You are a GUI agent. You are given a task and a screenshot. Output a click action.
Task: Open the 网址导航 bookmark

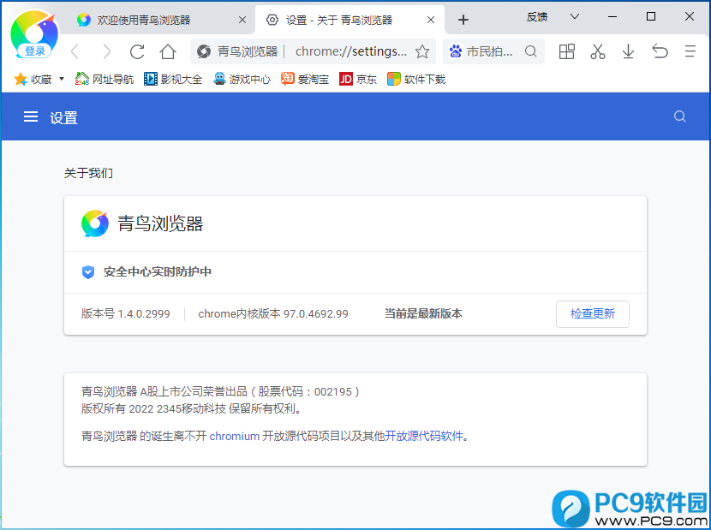105,80
